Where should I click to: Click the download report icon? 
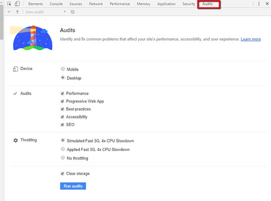click(x=17, y=12)
